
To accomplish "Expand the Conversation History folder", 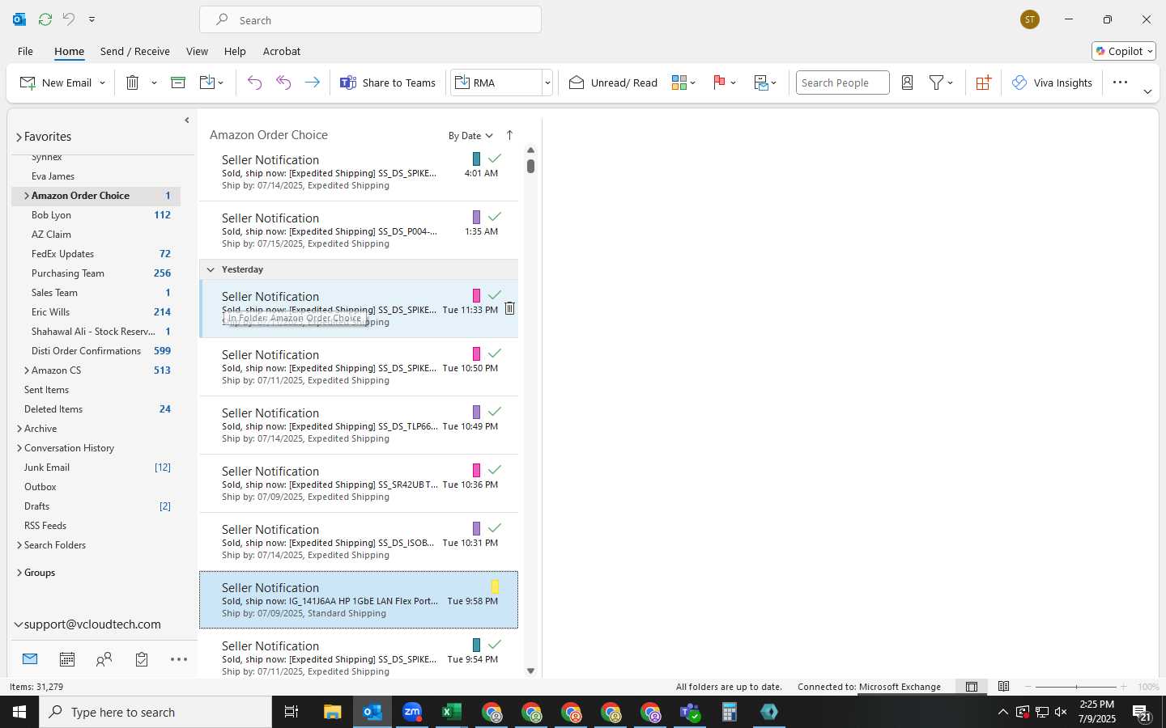I will click(19, 448).
